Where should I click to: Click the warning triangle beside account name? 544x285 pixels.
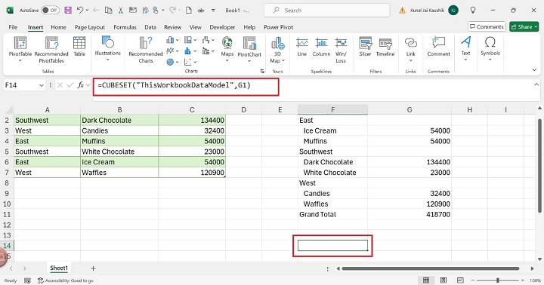pos(402,11)
